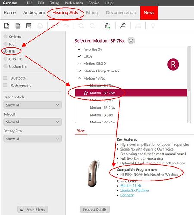
Task: Click the redo arrow icon
Action: [66, 26]
